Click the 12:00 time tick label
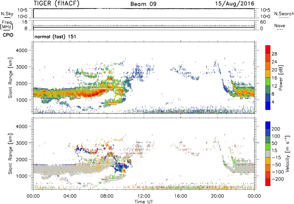294x204 pixels. 144,196
